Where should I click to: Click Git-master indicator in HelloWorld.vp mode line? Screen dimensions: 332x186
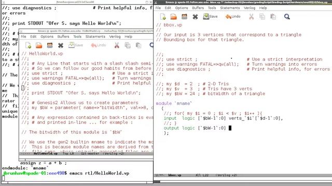point(90,153)
